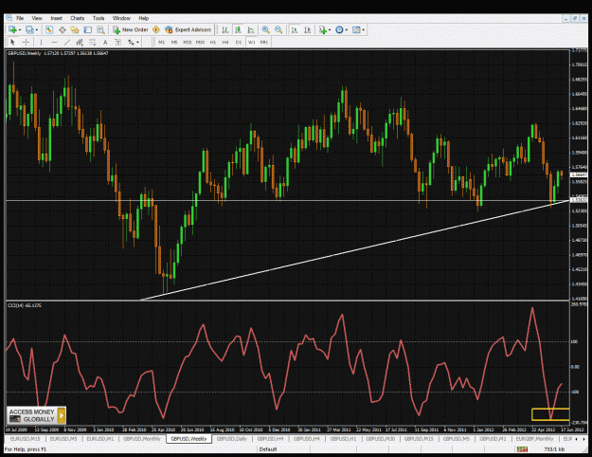Click the Arrows drawing tool icon
The image size is (592, 457).
point(131,43)
